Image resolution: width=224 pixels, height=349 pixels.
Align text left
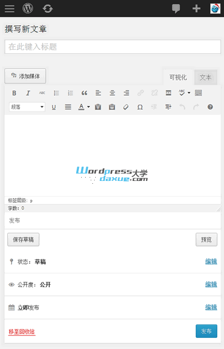tap(98, 93)
